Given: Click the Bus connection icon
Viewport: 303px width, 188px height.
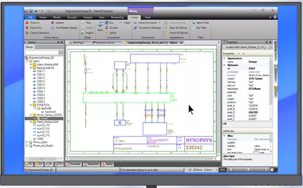Looking at the screenshot, I should pos(107,22).
